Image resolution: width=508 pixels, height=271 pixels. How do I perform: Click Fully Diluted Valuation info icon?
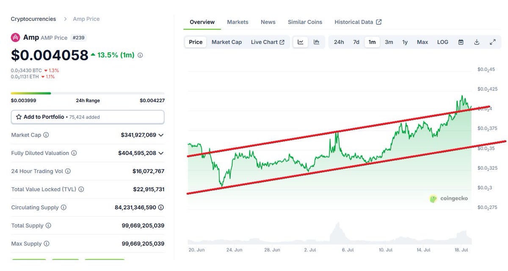(74, 153)
